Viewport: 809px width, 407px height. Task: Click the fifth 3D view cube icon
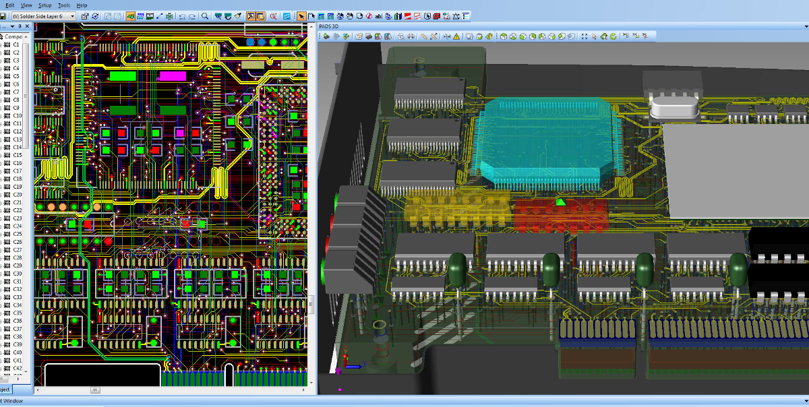[542, 36]
